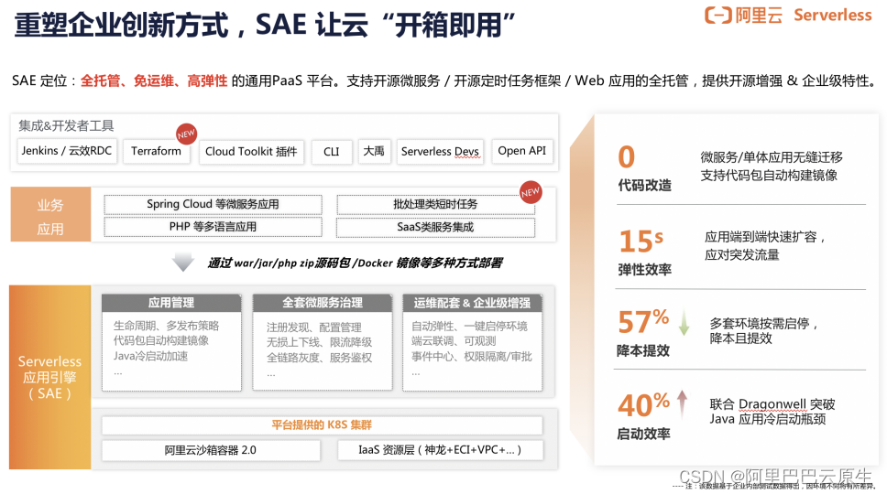Click the 阿里云沙箱容器 2.0 box
This screenshot has width=887, height=494.
[211, 450]
